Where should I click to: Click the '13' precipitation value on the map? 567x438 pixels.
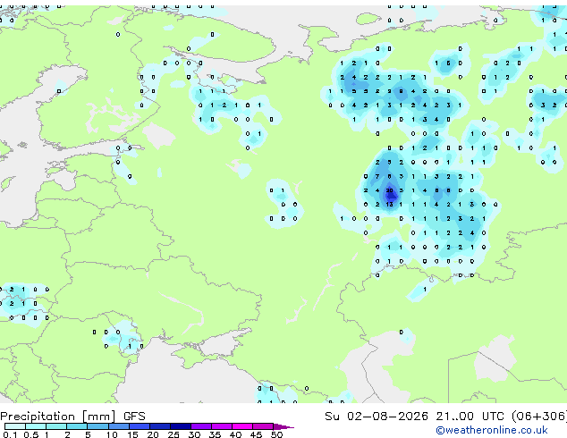click(389, 205)
